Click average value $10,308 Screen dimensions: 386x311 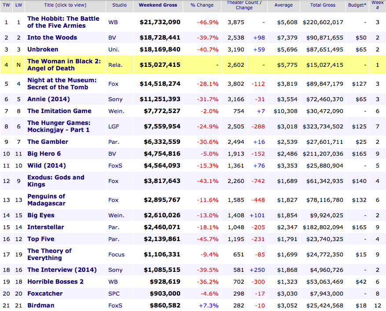coord(286,111)
